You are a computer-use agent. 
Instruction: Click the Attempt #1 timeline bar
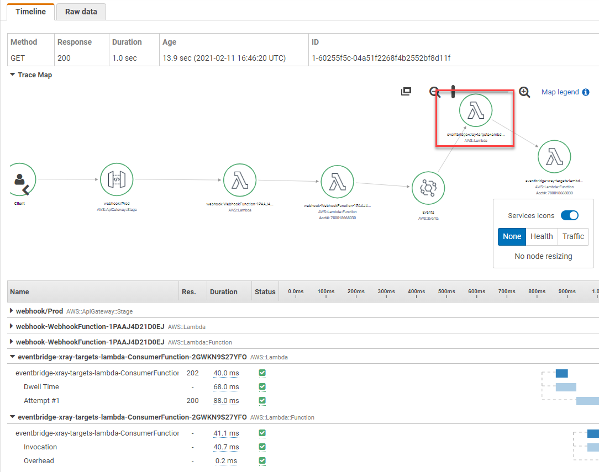(x=587, y=401)
